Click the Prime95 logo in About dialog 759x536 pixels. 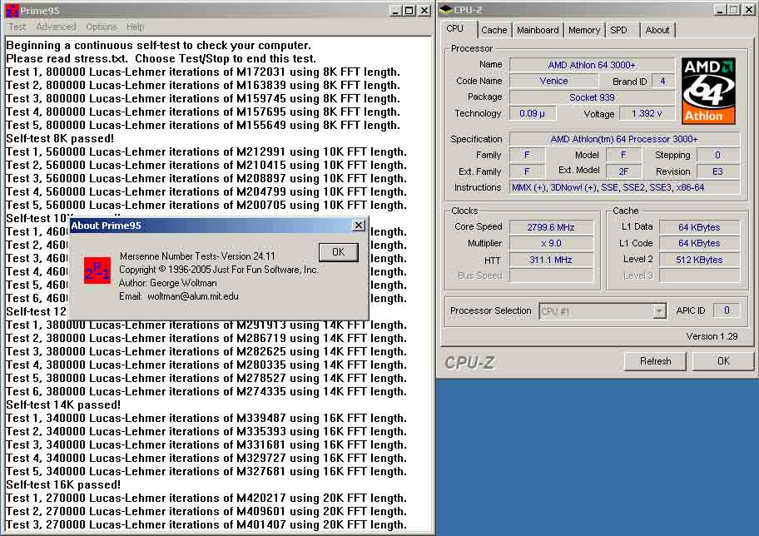click(x=97, y=270)
